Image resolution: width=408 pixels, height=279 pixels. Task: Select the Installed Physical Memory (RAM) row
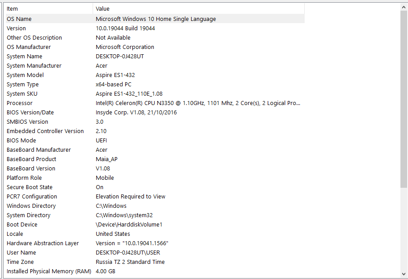click(155, 272)
